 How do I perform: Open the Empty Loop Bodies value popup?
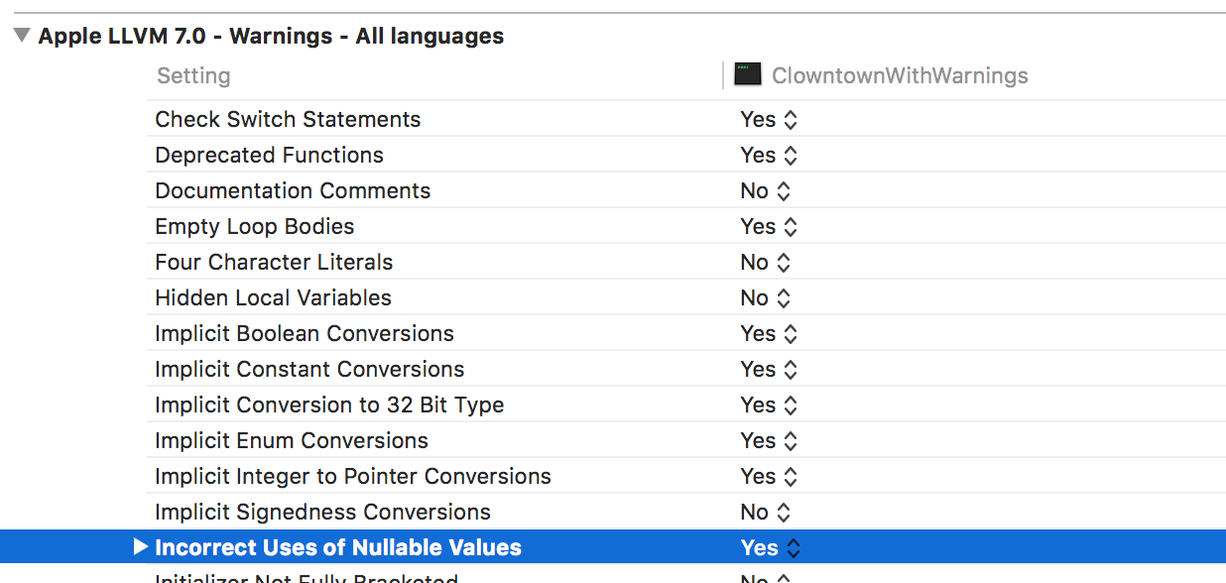pyautogui.click(x=769, y=227)
